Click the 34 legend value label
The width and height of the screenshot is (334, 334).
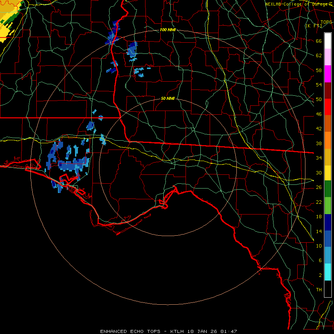tap(319, 158)
